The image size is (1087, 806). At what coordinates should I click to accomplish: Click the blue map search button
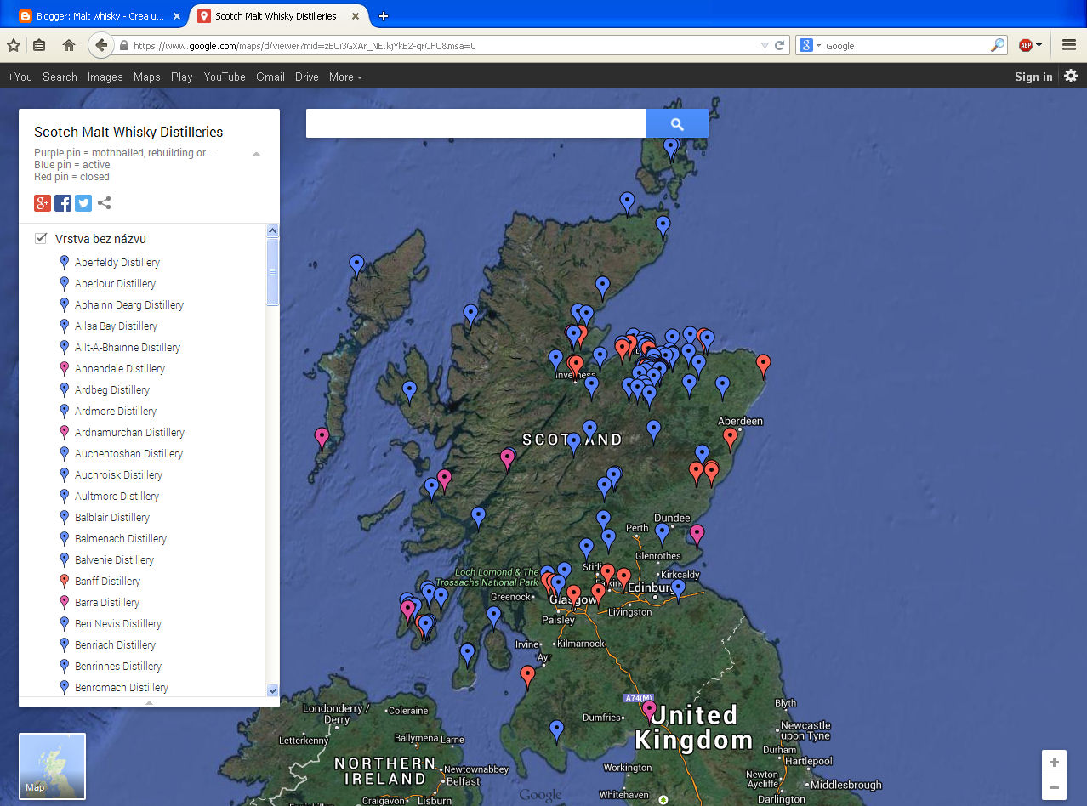[x=677, y=123]
